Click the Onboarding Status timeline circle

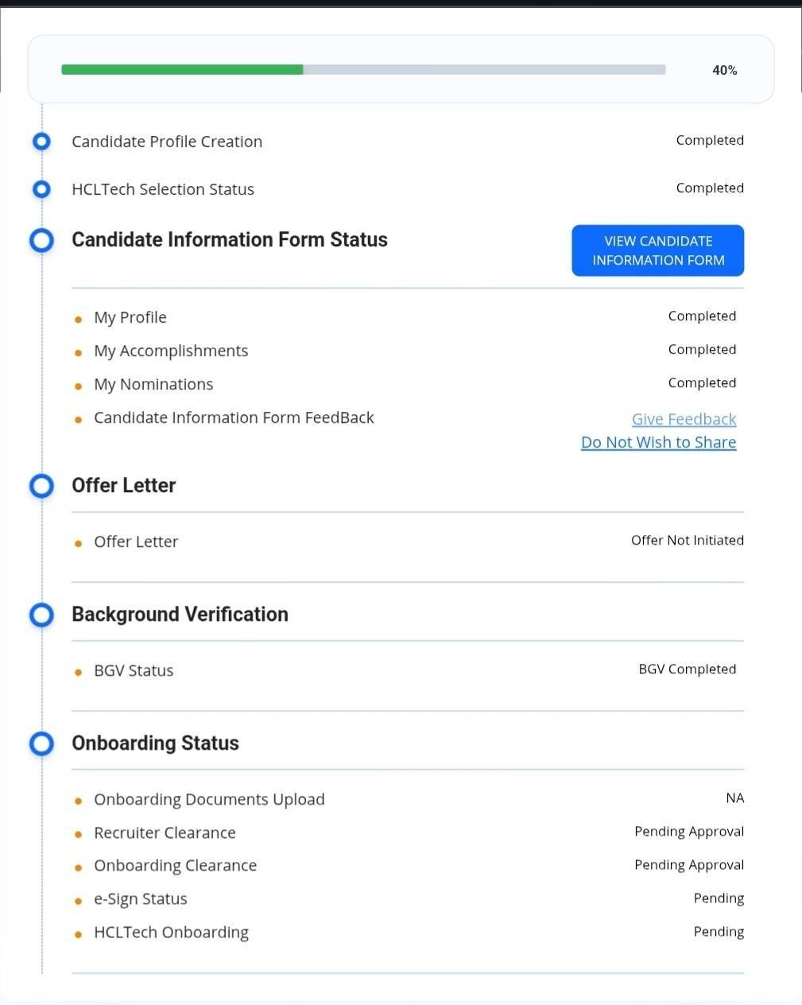41,743
